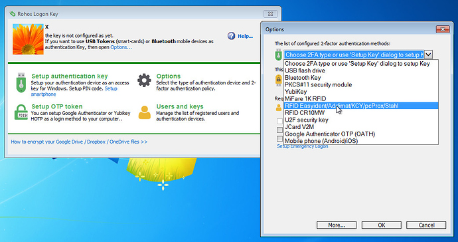Viewport: 458px width, 242px height.
Task: Click the OK button in Options
Action: [382, 225]
